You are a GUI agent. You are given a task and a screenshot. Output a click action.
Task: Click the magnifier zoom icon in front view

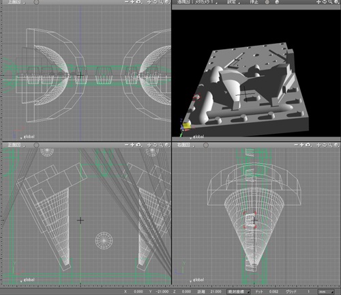pyautogui.click(x=161, y=145)
